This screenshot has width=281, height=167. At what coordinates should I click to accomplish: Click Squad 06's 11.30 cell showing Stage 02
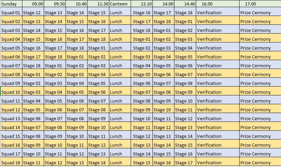[98, 57]
